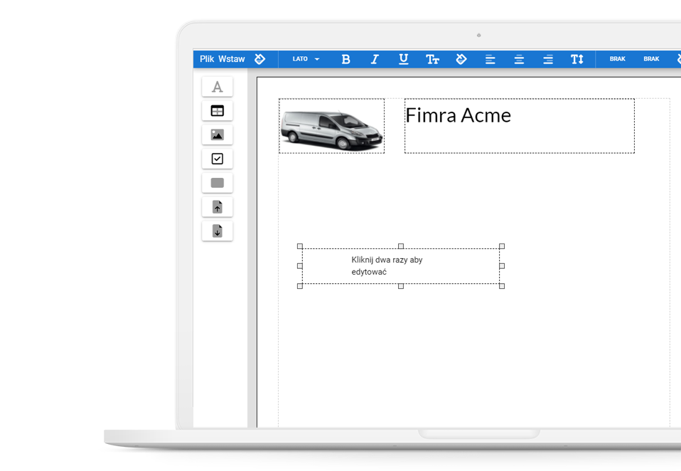681x471 pixels.
Task: Open the second BRAK dropdown
Action: (651, 59)
